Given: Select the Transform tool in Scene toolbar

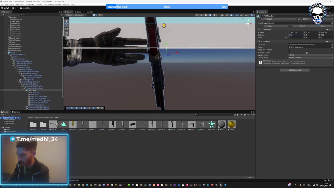Looking at the screenshot, I should tap(67, 34).
